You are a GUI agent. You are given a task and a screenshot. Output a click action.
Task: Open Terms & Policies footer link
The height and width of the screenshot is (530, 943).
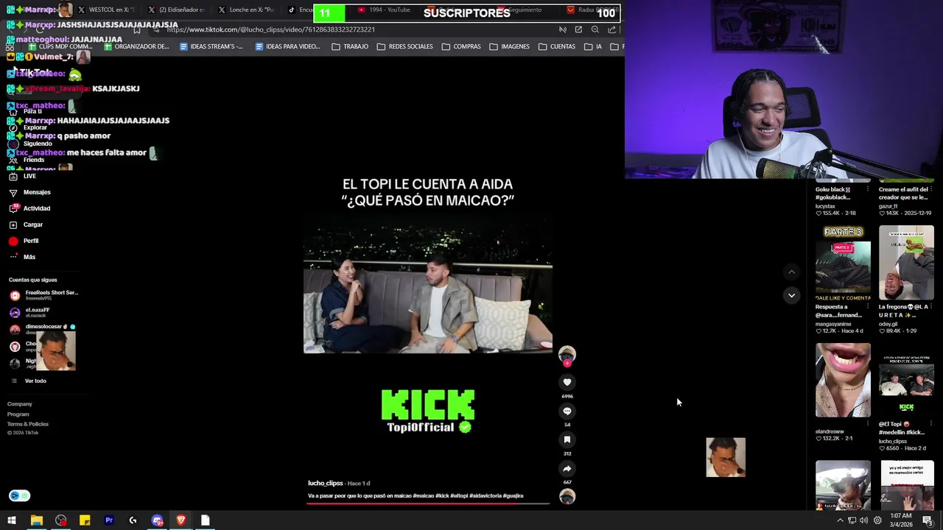coord(28,424)
